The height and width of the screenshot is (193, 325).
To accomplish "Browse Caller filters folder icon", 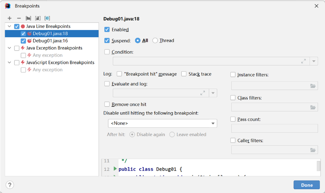I will pos(313,150).
